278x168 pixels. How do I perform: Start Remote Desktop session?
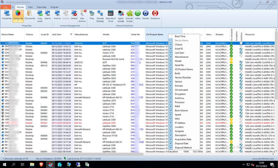click(x=100, y=16)
